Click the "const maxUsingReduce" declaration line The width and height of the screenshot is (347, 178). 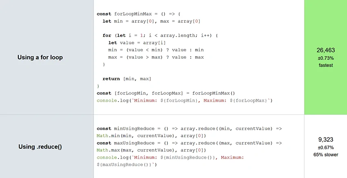[x=189, y=143]
